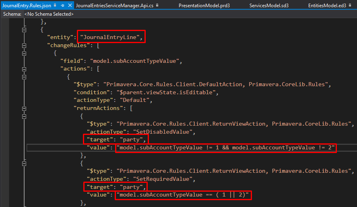Image resolution: width=357 pixels, height=207 pixels.
Task: Click the "JournalEntryLine" entity value
Action: pos(110,37)
